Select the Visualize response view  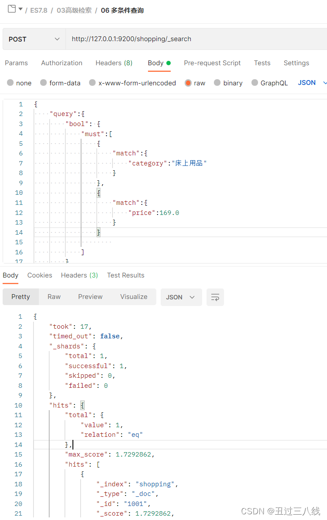[134, 297]
